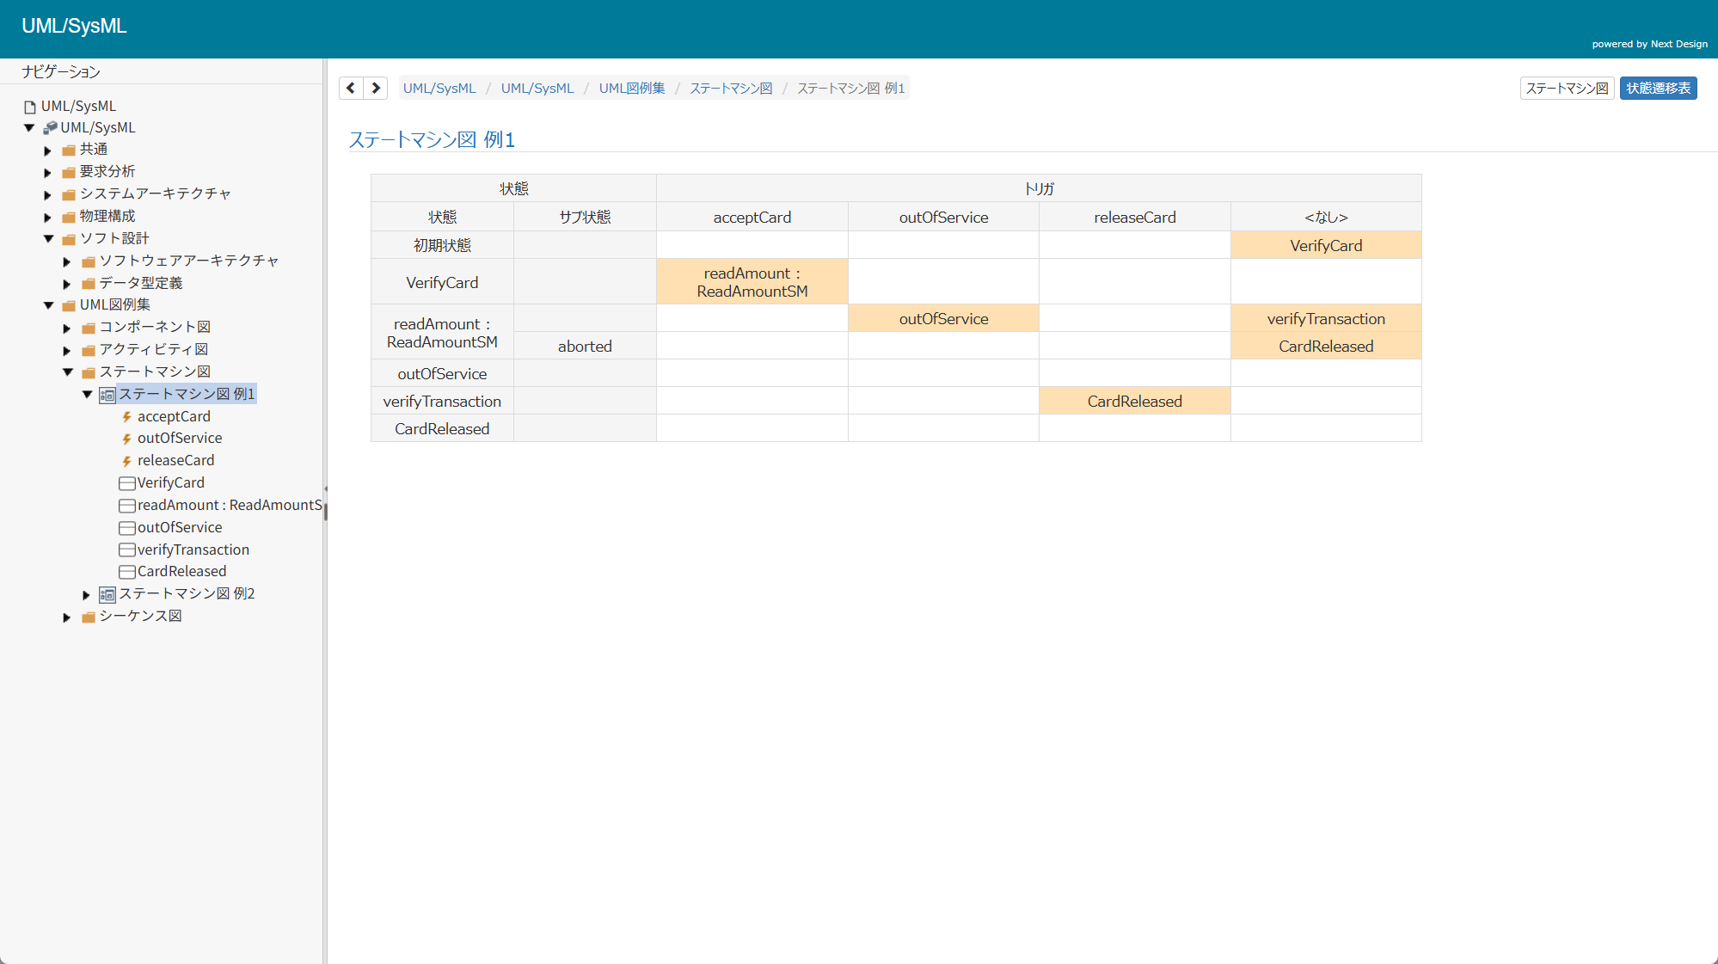Click VerifyCard state icon in navigation tree
Screen dimensions: 1718x964
(x=127, y=483)
